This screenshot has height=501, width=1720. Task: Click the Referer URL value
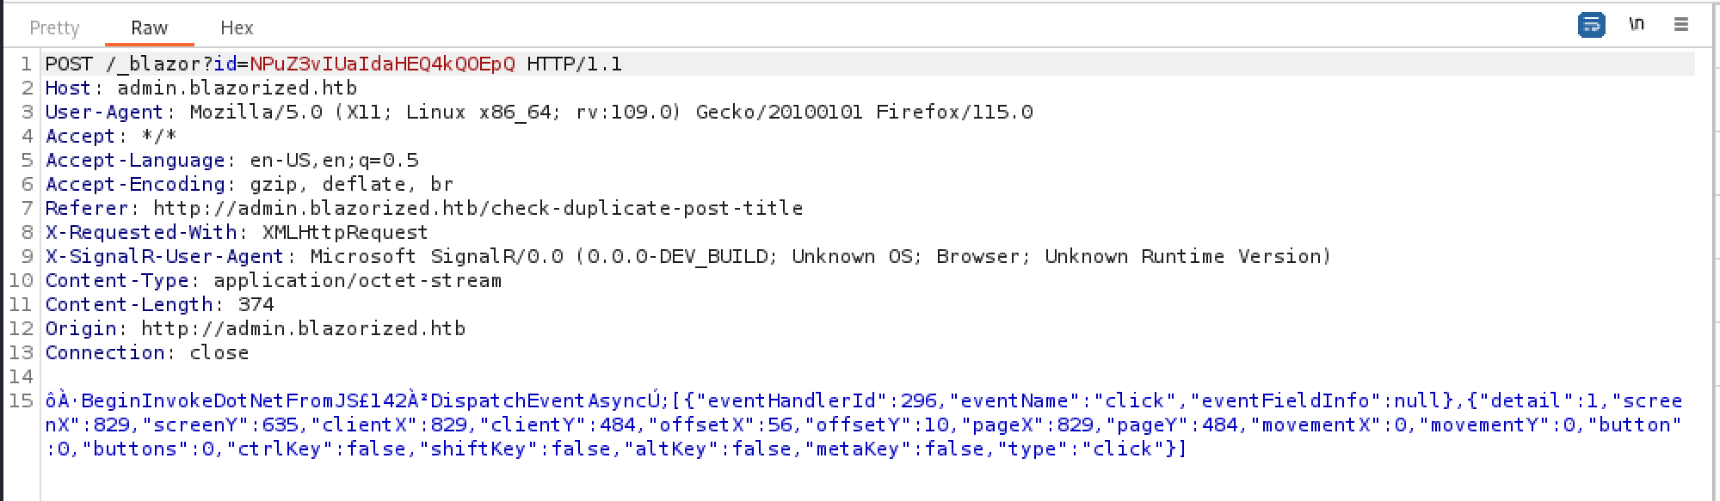click(478, 209)
